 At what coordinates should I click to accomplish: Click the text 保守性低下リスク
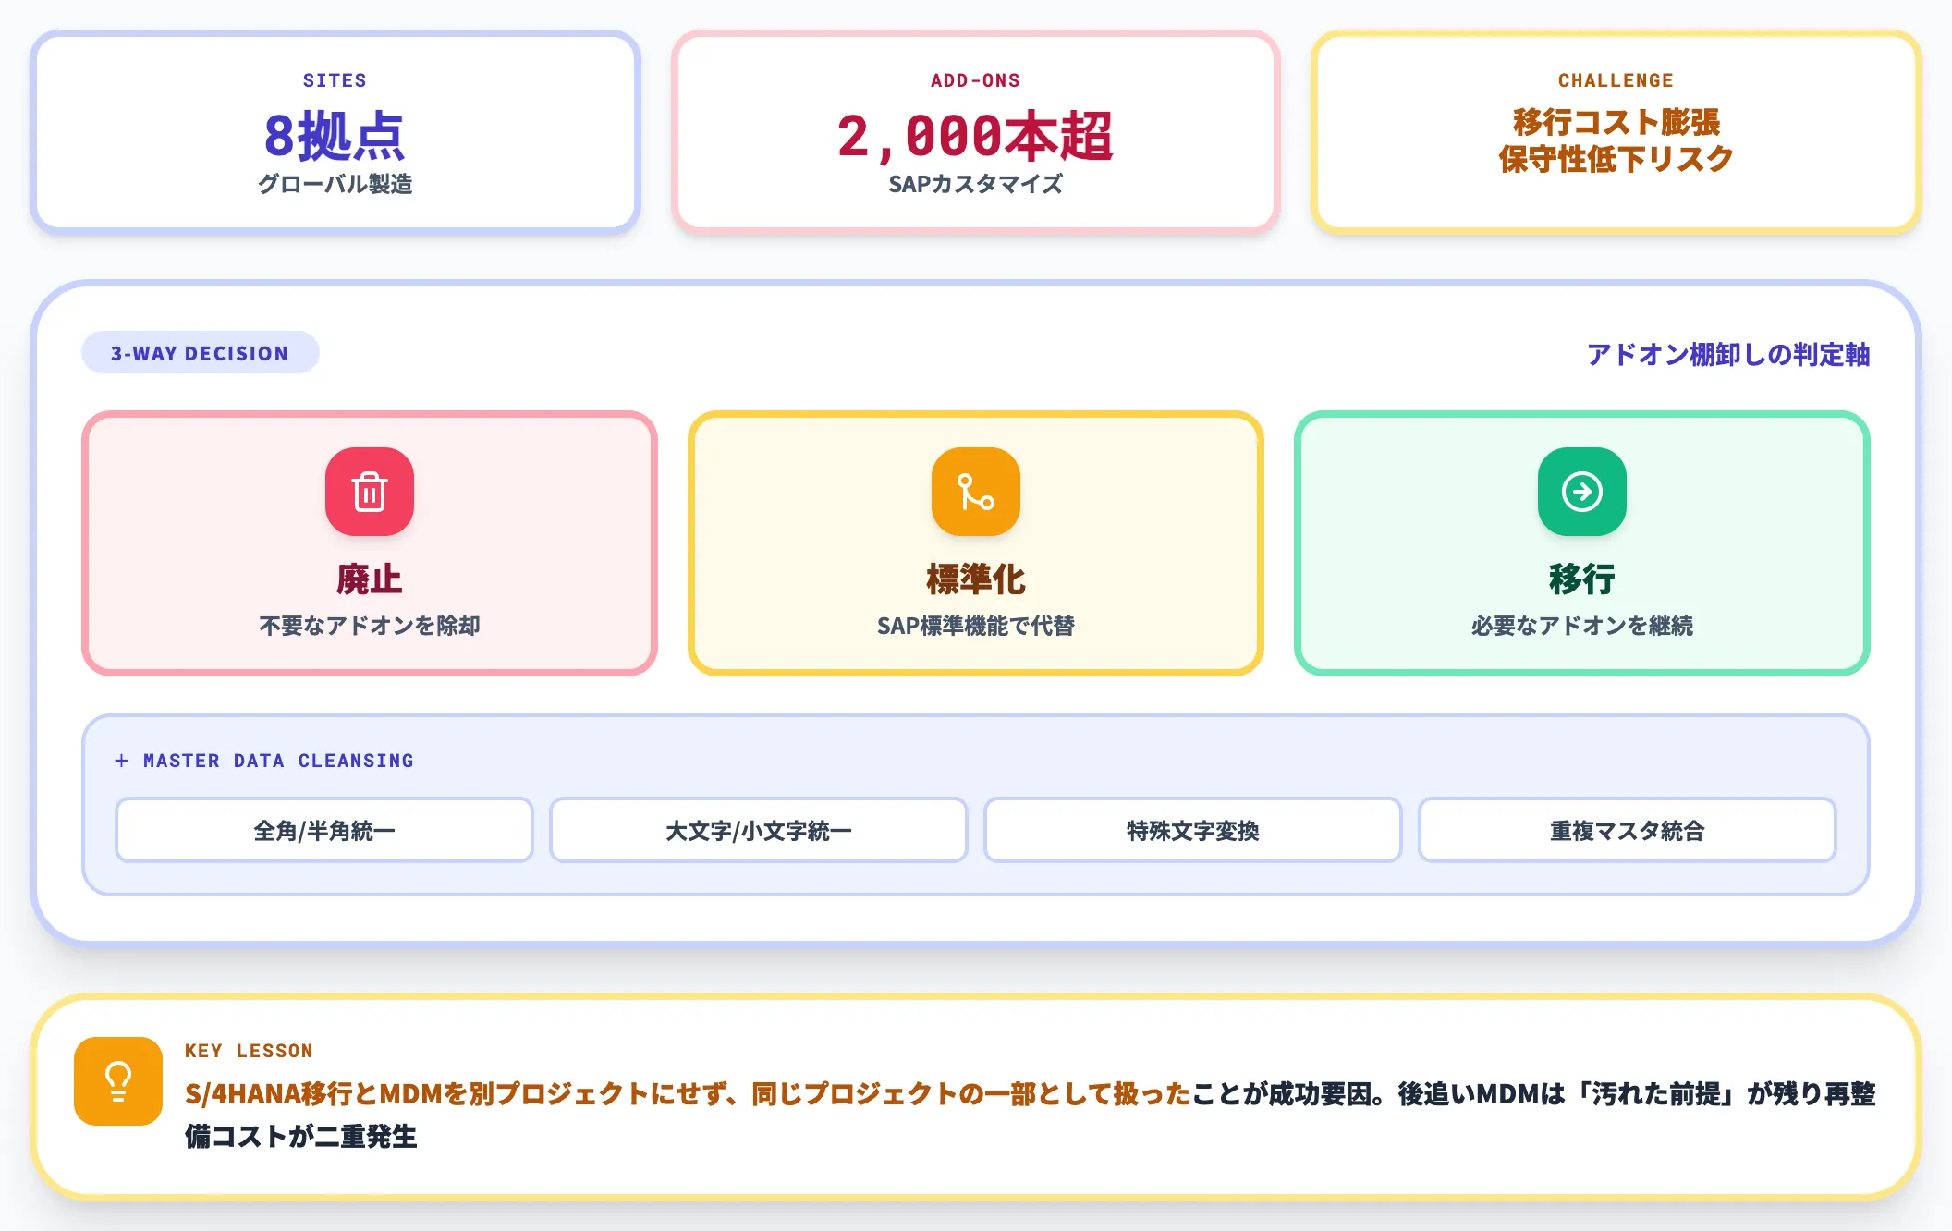point(1616,159)
